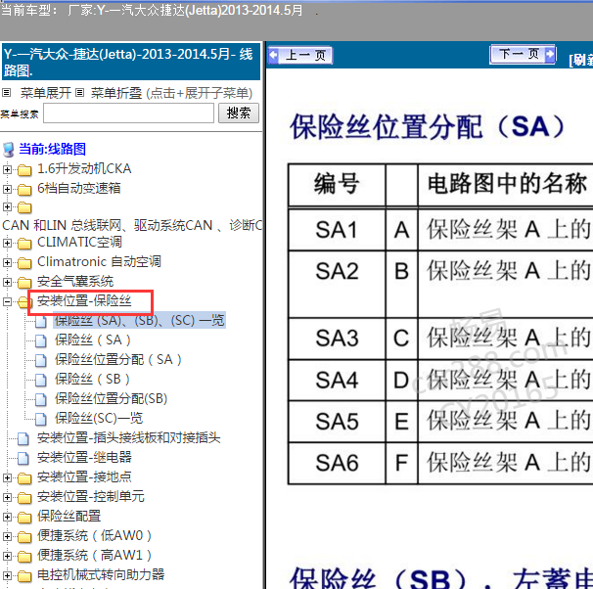Open the 安装位置-继电器 page
This screenshot has width=593, height=589.
[84, 458]
